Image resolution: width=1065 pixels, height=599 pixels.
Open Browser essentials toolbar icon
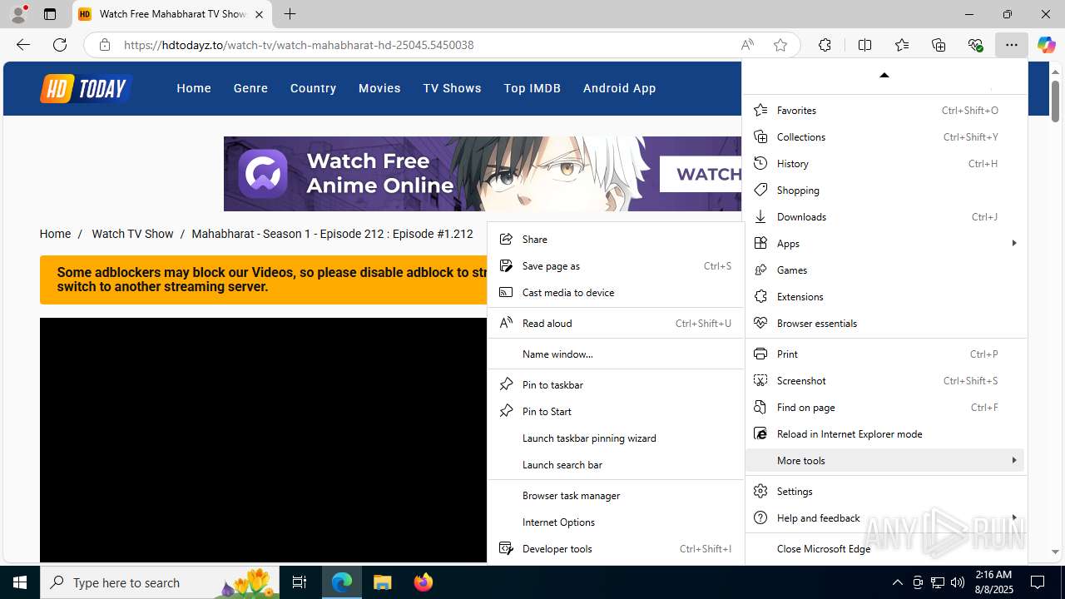tap(976, 45)
